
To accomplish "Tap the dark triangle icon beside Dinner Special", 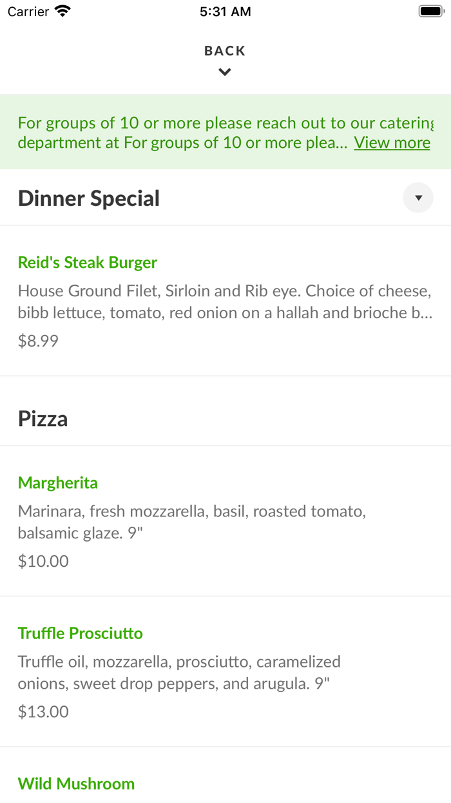I will (418, 198).
